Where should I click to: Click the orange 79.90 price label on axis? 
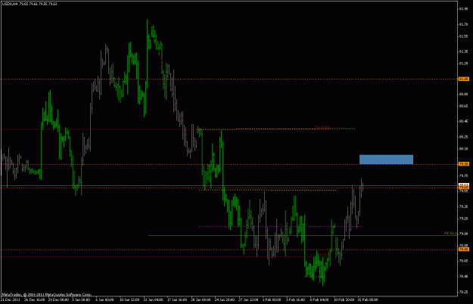[x=464, y=164]
